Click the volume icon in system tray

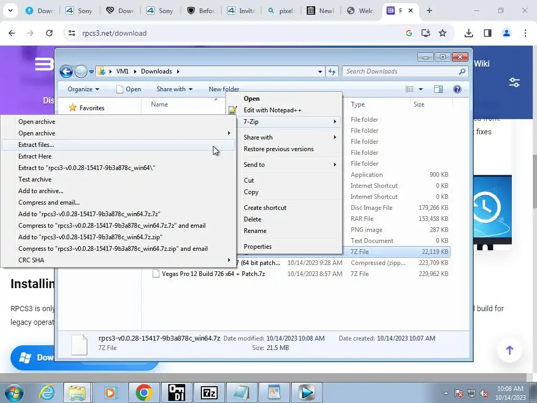coord(484,394)
